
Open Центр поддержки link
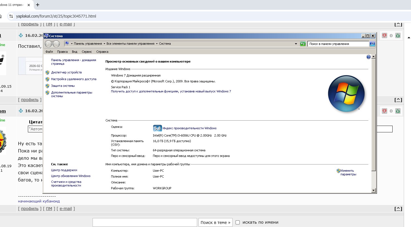pyautogui.click(x=64, y=170)
